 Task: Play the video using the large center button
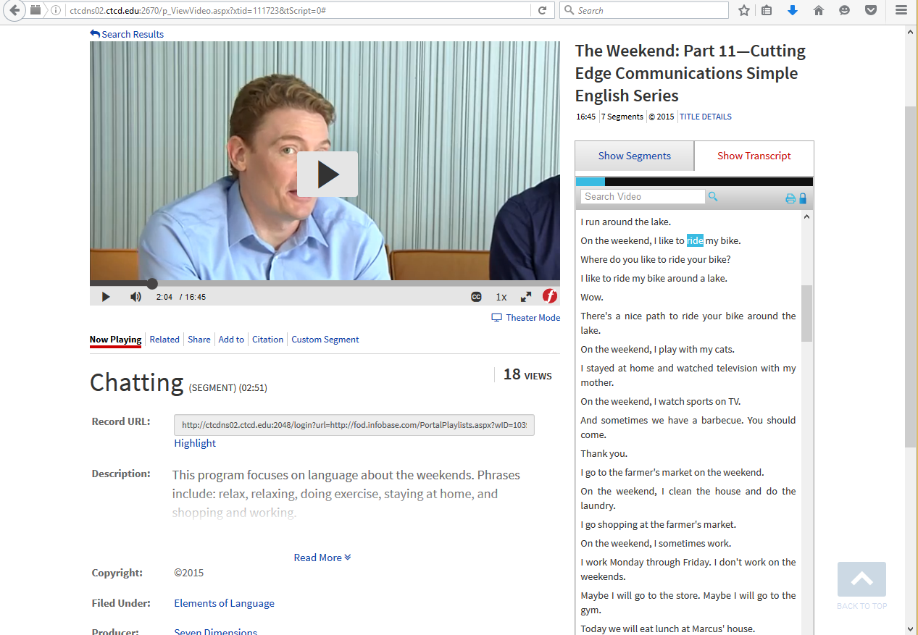[x=327, y=174]
